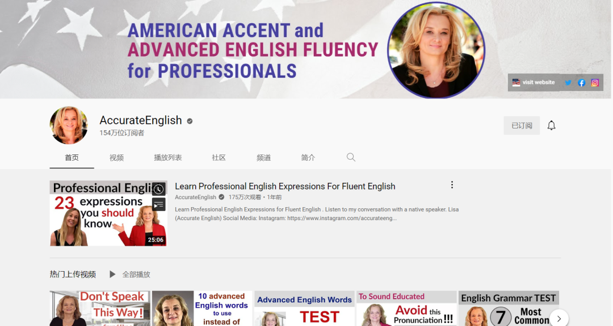
Task: Click the add to queue icon on thumbnail
Action: tap(158, 204)
